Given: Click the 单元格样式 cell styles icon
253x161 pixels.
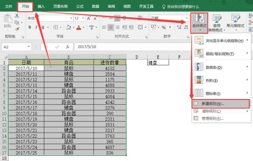Looking at the screenshot, I should (x=236, y=21).
